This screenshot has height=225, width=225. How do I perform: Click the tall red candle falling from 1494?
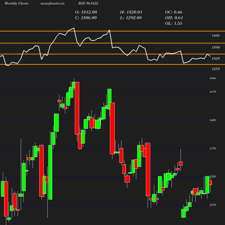tap(77, 108)
